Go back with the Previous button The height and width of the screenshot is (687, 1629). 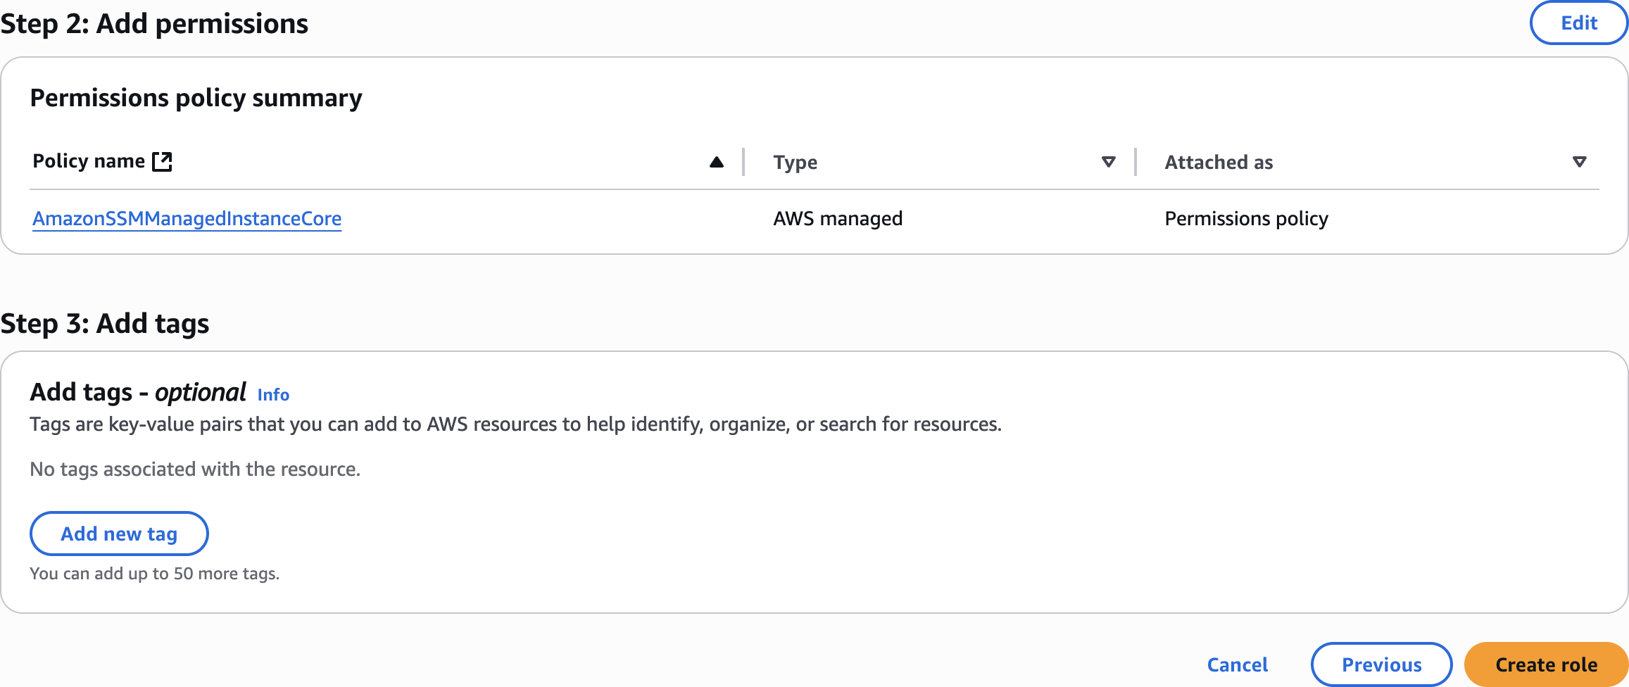(x=1381, y=664)
